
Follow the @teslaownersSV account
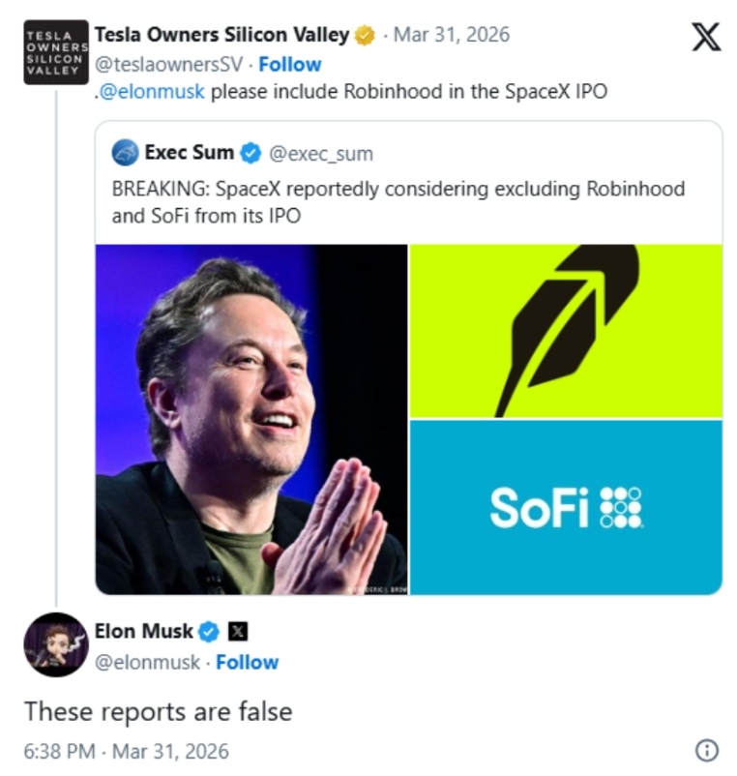289,65
